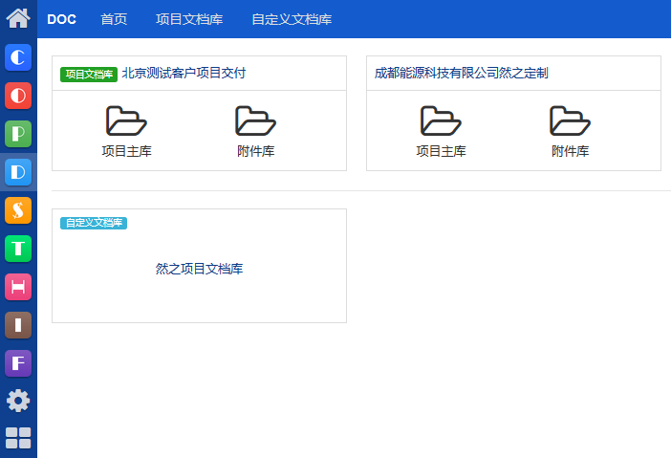Open the red O app icon
This screenshot has width=671, height=458.
(x=18, y=96)
